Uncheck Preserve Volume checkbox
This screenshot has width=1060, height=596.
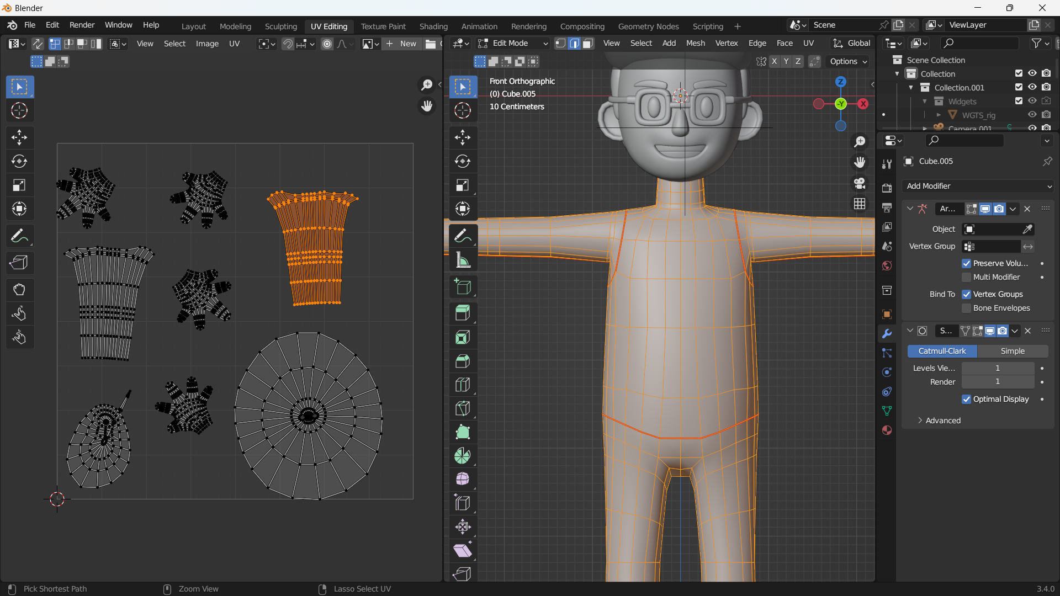coord(966,263)
